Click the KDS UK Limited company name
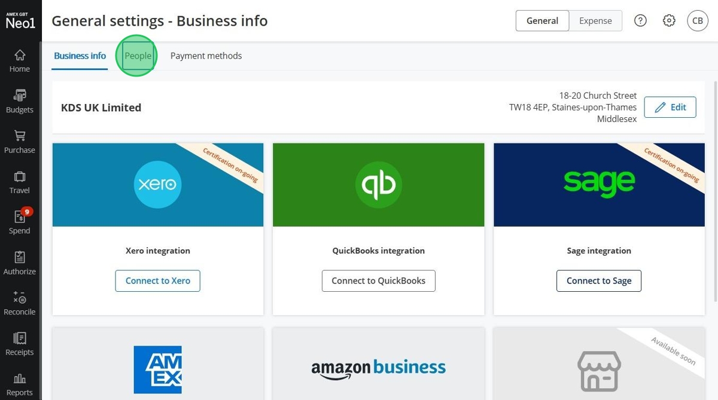This screenshot has height=400, width=718. click(101, 108)
